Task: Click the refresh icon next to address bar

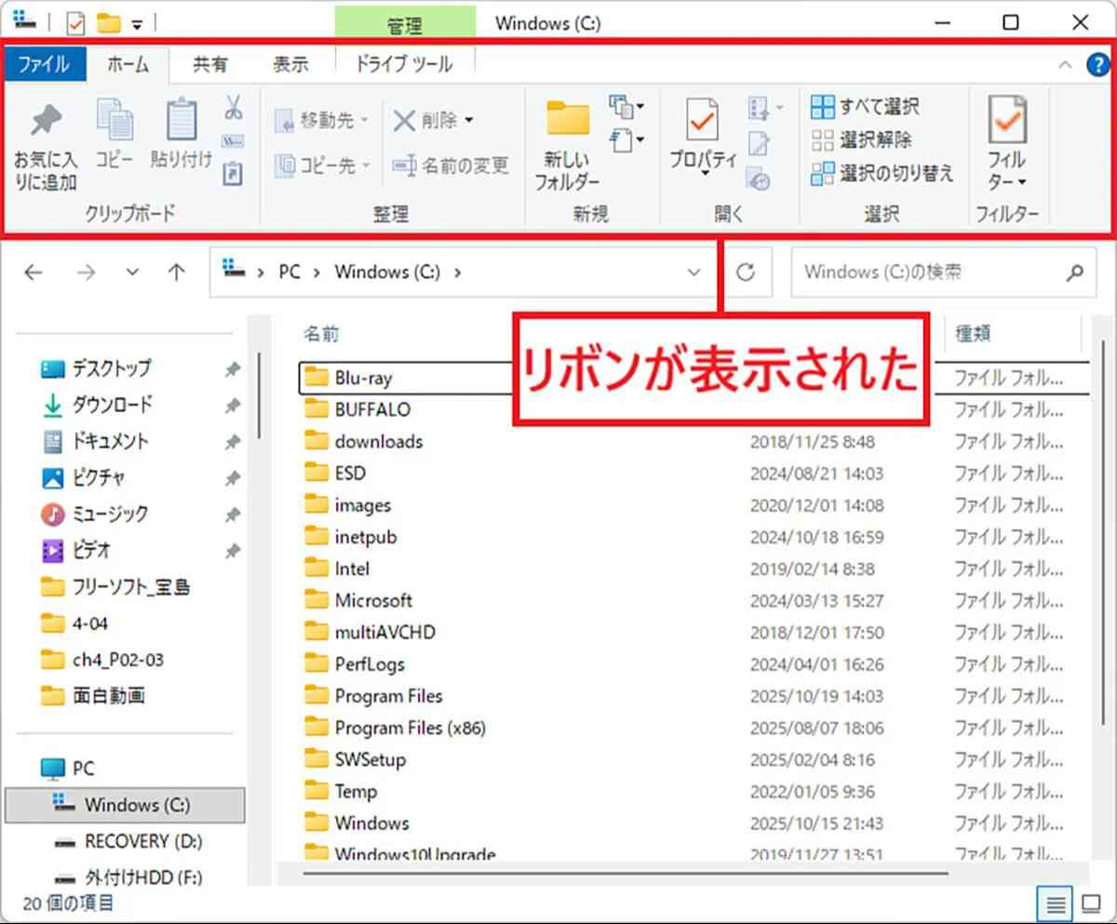Action: (747, 272)
